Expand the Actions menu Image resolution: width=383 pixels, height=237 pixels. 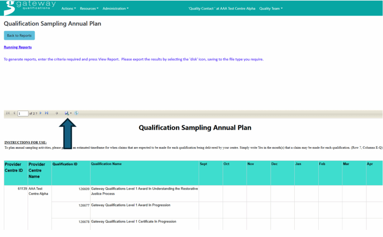click(x=68, y=9)
